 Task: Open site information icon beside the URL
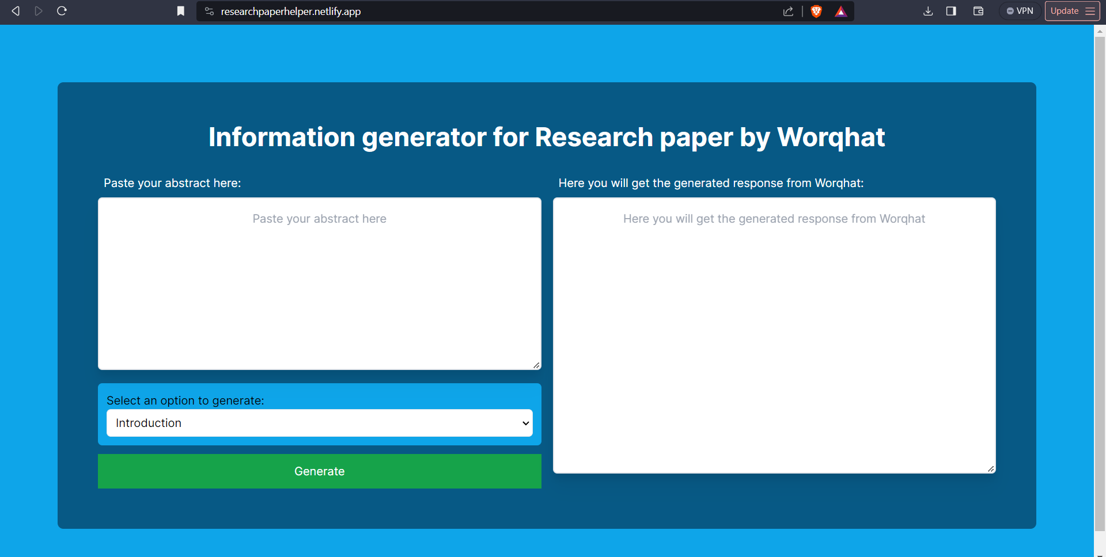209,12
